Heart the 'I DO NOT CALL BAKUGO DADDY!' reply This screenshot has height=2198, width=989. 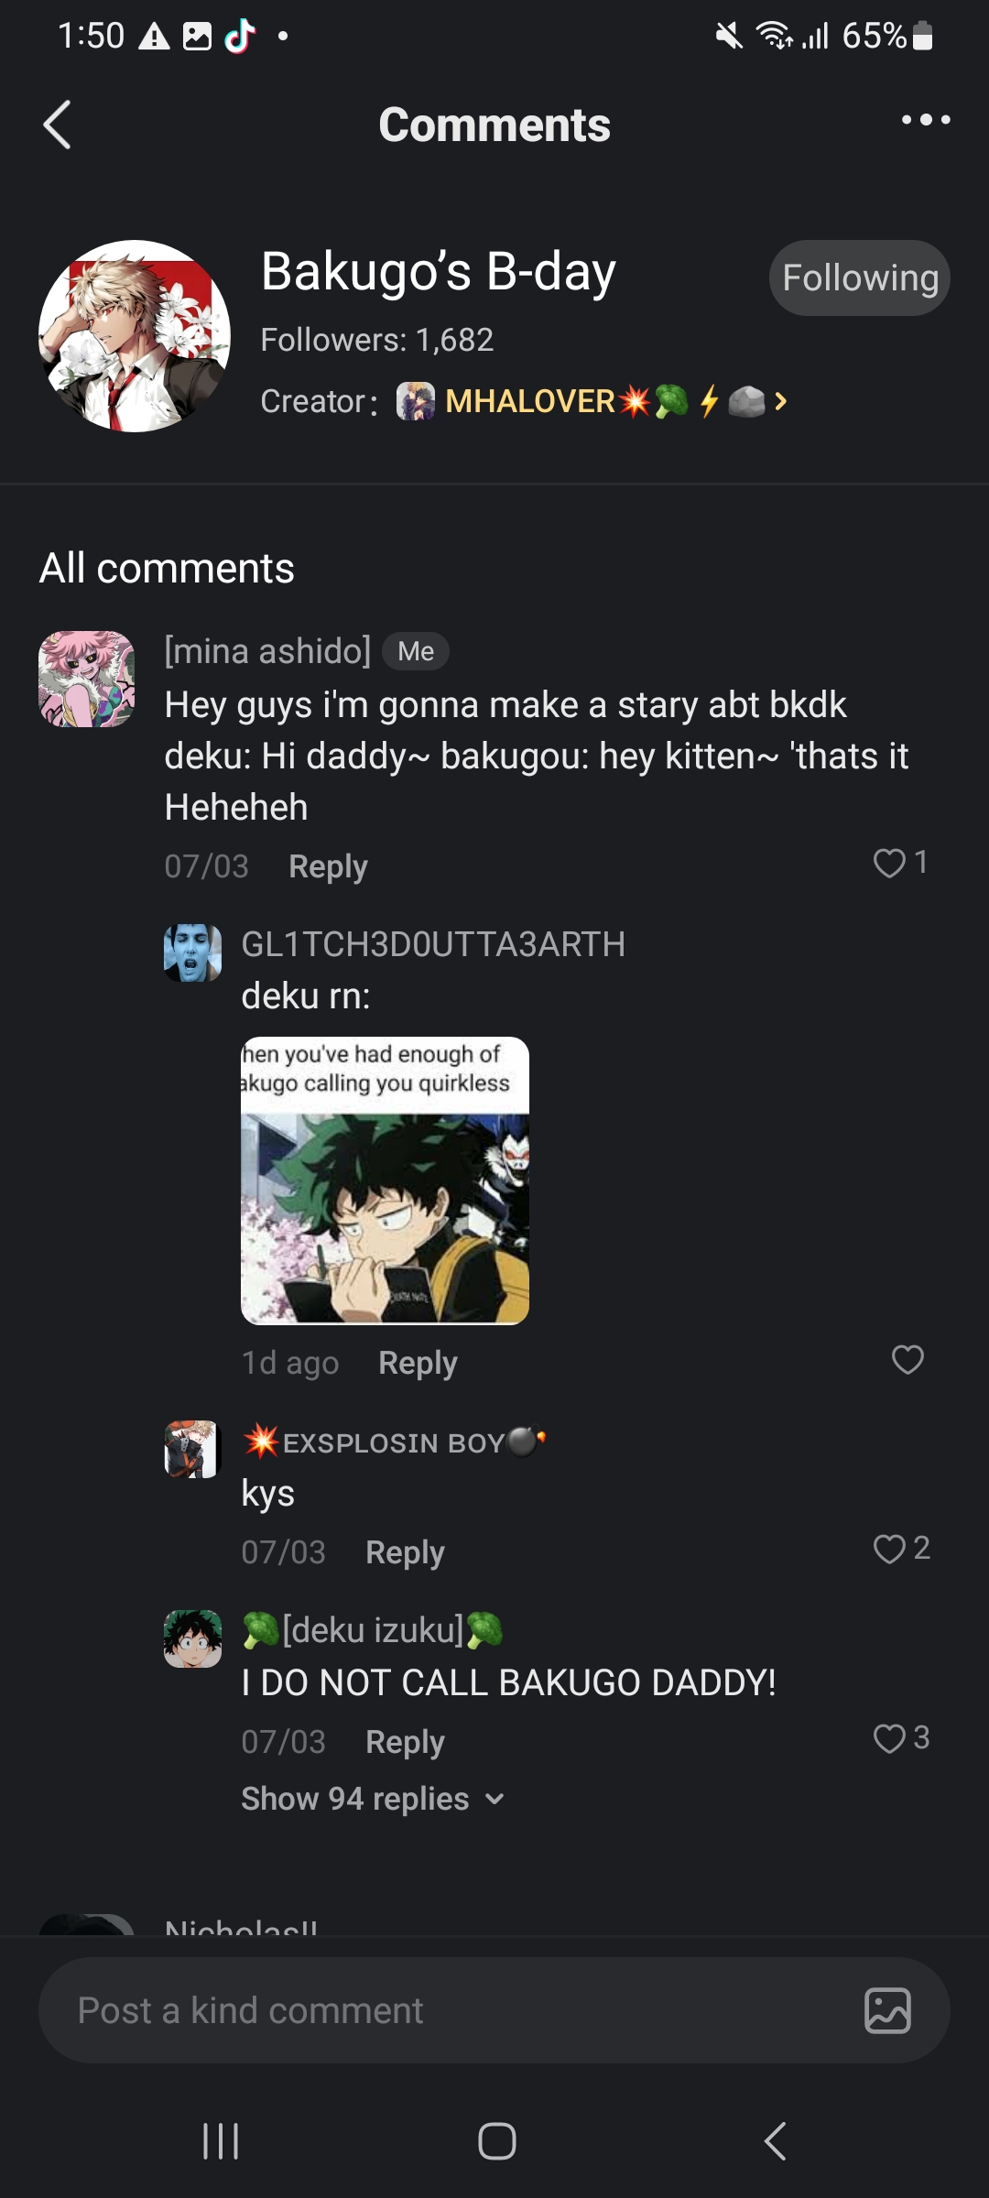(x=889, y=1738)
